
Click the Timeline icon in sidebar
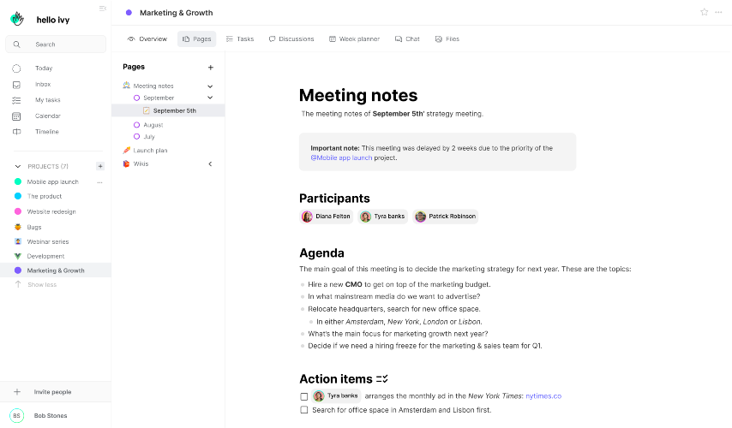(16, 132)
